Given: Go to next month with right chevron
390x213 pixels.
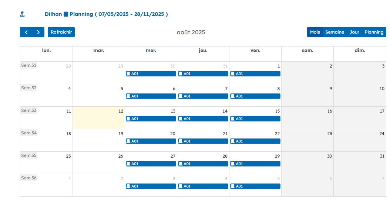Looking at the screenshot, I should (x=38, y=32).
